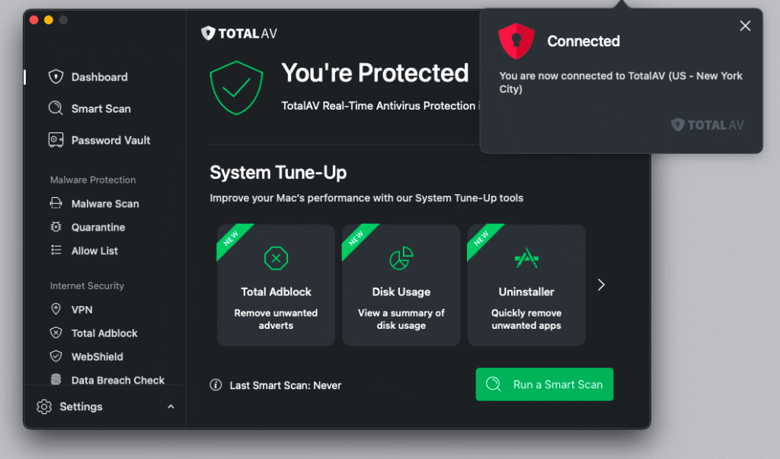Close the Connected notification popup

[745, 26]
